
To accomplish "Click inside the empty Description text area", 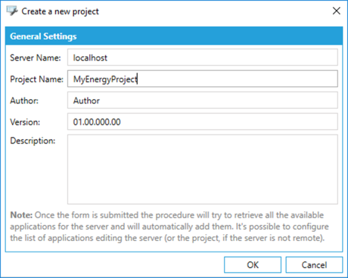I will coord(202,169).
